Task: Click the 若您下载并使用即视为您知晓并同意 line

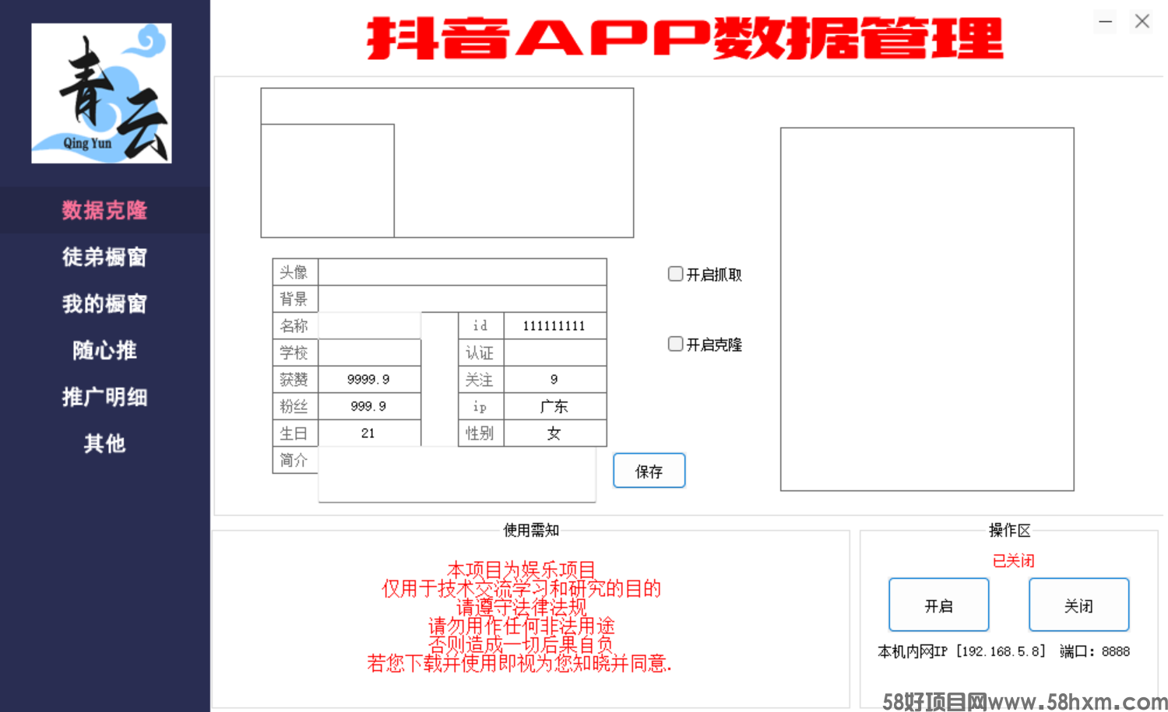Action: point(519,664)
